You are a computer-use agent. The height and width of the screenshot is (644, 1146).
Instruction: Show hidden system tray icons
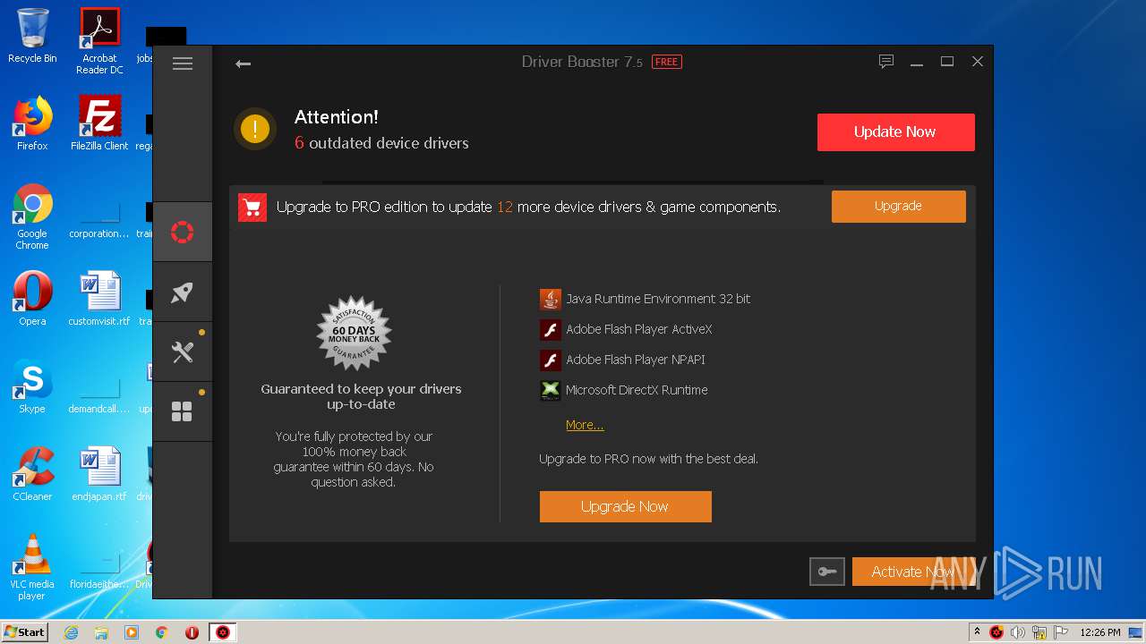coord(977,632)
